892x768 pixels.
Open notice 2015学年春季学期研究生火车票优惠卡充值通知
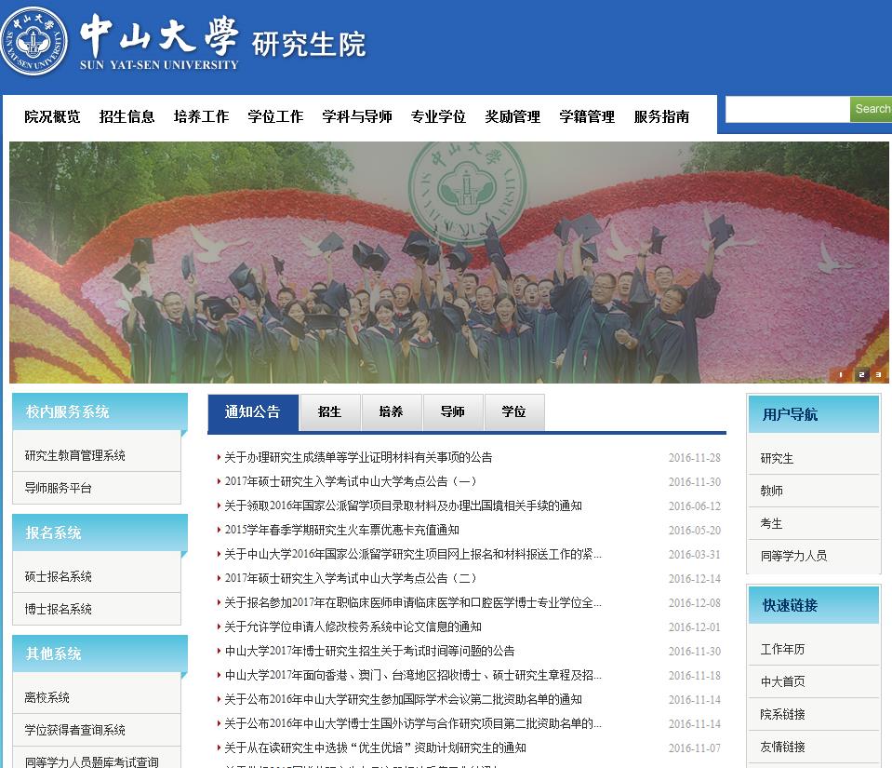click(341, 530)
